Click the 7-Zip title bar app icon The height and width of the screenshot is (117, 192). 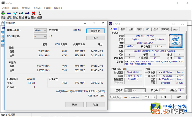(x=3, y=3)
